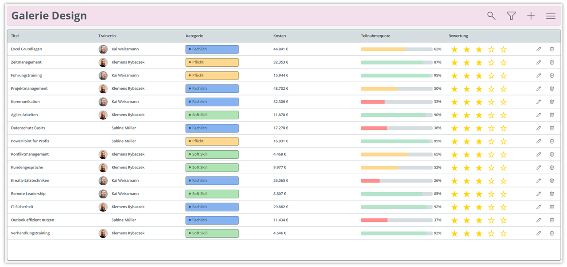
Task: Delete the Excel Grundlagen row
Action: [552, 49]
